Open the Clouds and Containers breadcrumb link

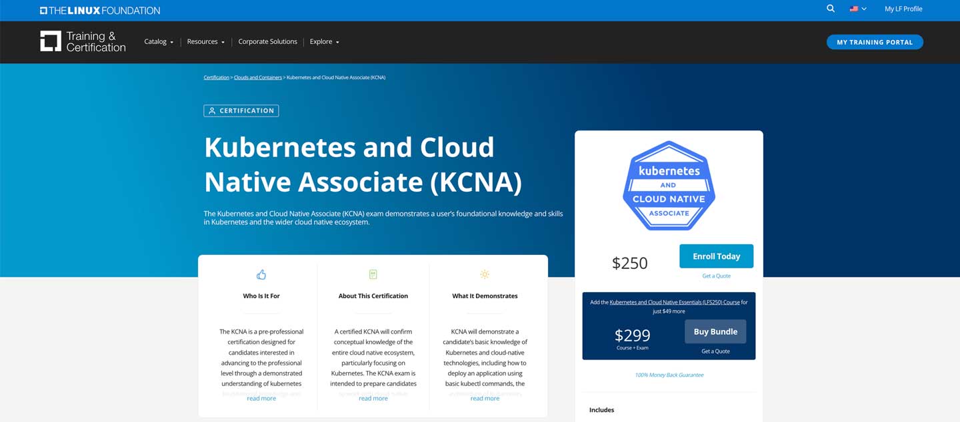coord(258,77)
